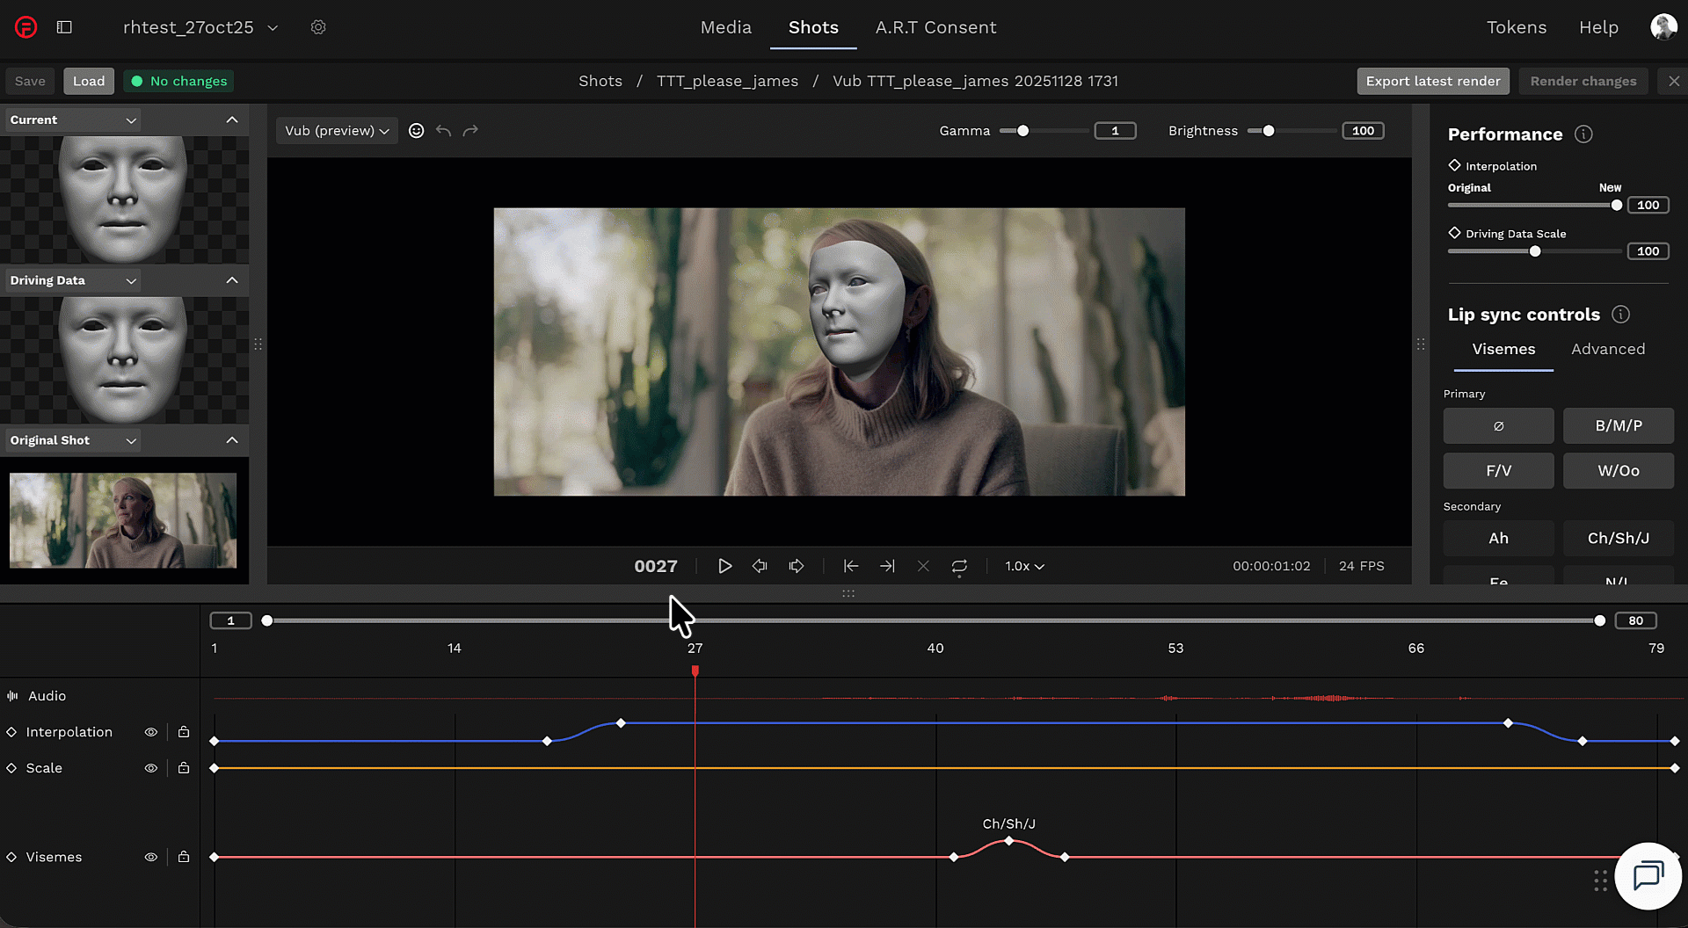Click the Performance info icon
The width and height of the screenshot is (1688, 928).
[x=1583, y=134]
